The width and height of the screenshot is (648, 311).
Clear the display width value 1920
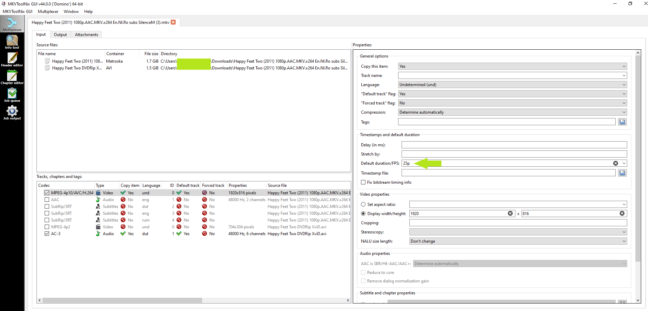pyautogui.click(x=510, y=213)
